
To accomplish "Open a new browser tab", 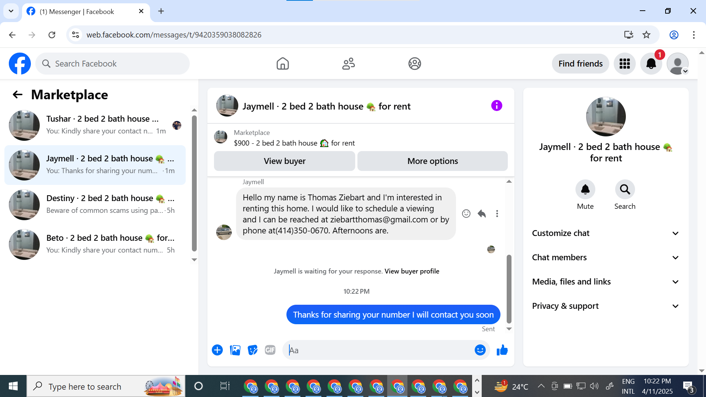I will pos(161,11).
